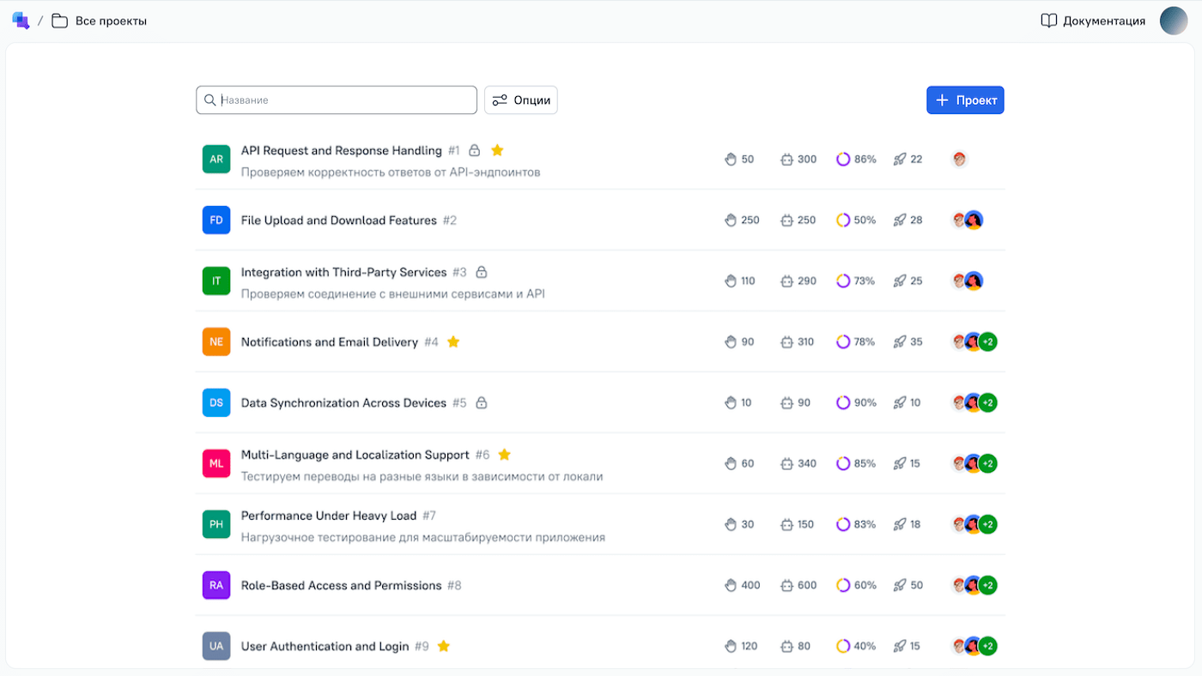Click the RA project badge

pyautogui.click(x=216, y=585)
